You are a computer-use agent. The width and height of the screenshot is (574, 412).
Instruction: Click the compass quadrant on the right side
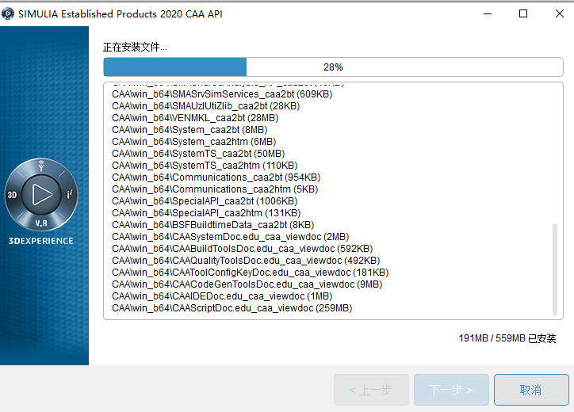click(x=70, y=194)
